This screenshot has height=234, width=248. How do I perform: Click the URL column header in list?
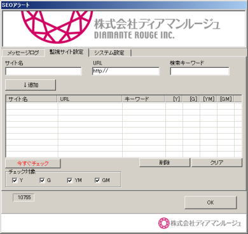click(x=90, y=99)
